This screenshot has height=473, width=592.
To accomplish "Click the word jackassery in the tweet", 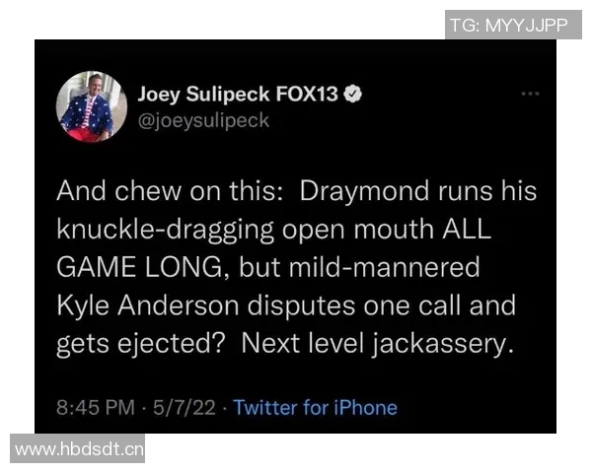I will pyautogui.click(x=442, y=344).
